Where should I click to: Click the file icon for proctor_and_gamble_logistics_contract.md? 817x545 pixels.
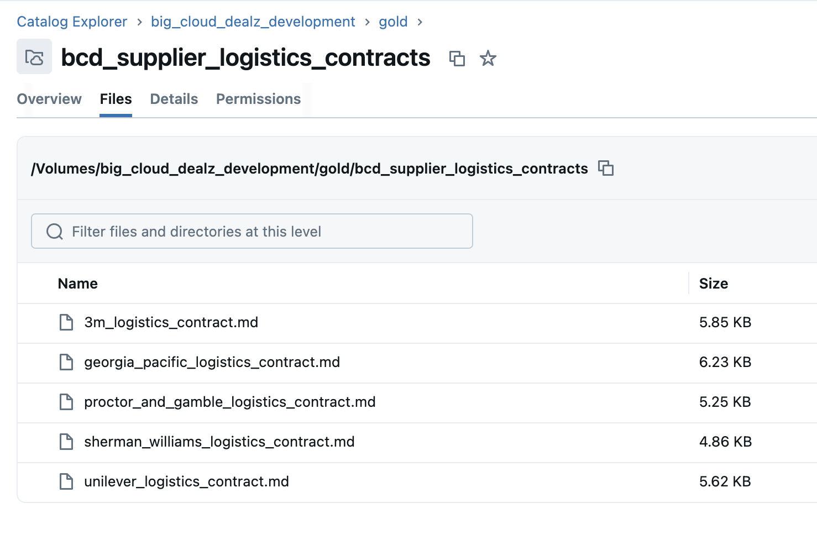point(66,402)
